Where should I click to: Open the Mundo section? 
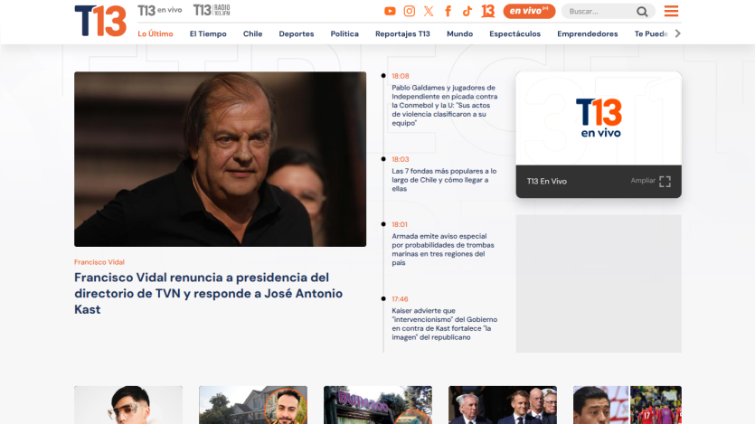point(460,33)
